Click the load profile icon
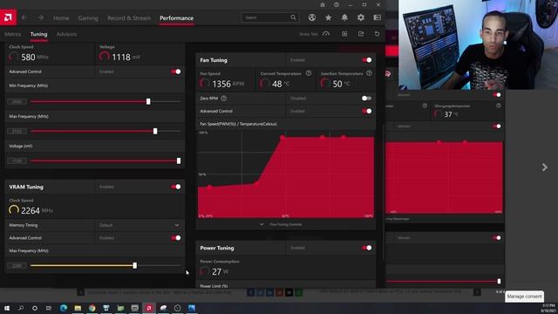This screenshot has width=558, height=314. click(x=344, y=34)
